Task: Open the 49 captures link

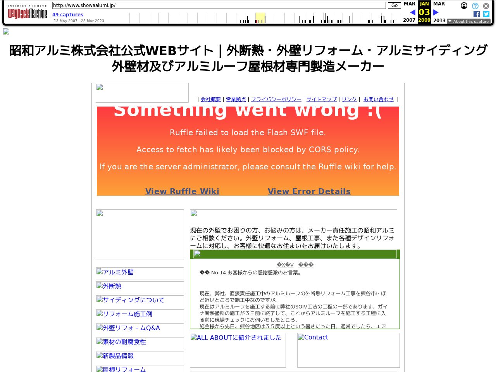Action: point(68,15)
